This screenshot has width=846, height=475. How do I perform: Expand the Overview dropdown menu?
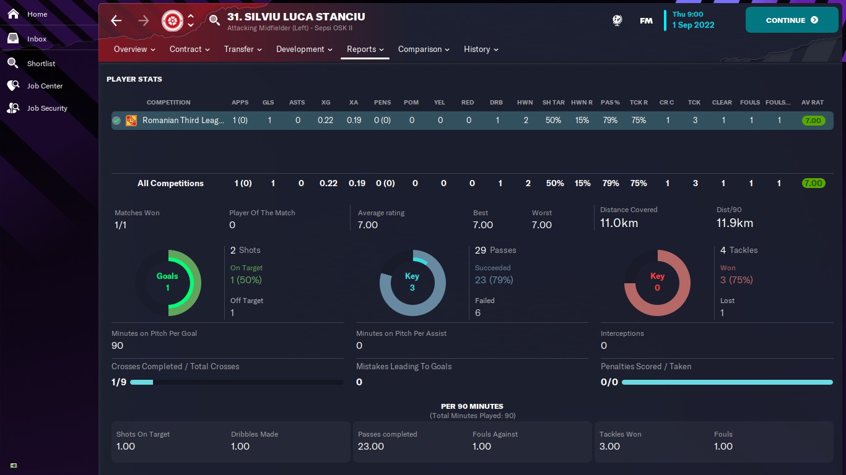coord(134,49)
